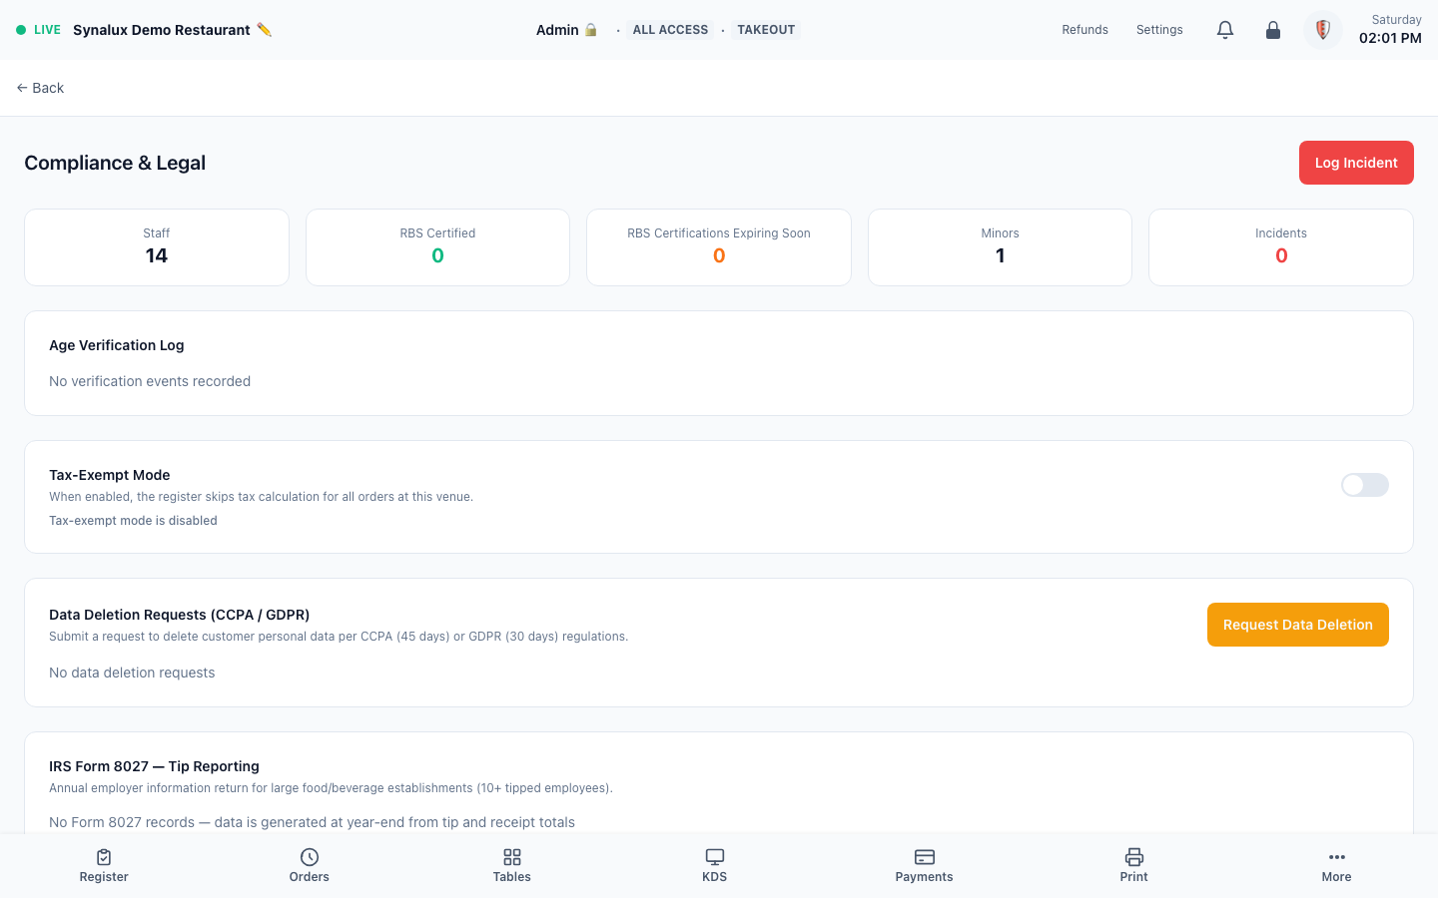The width and height of the screenshot is (1438, 898).
Task: Click the lock screen icon in header
Action: coord(1273,30)
